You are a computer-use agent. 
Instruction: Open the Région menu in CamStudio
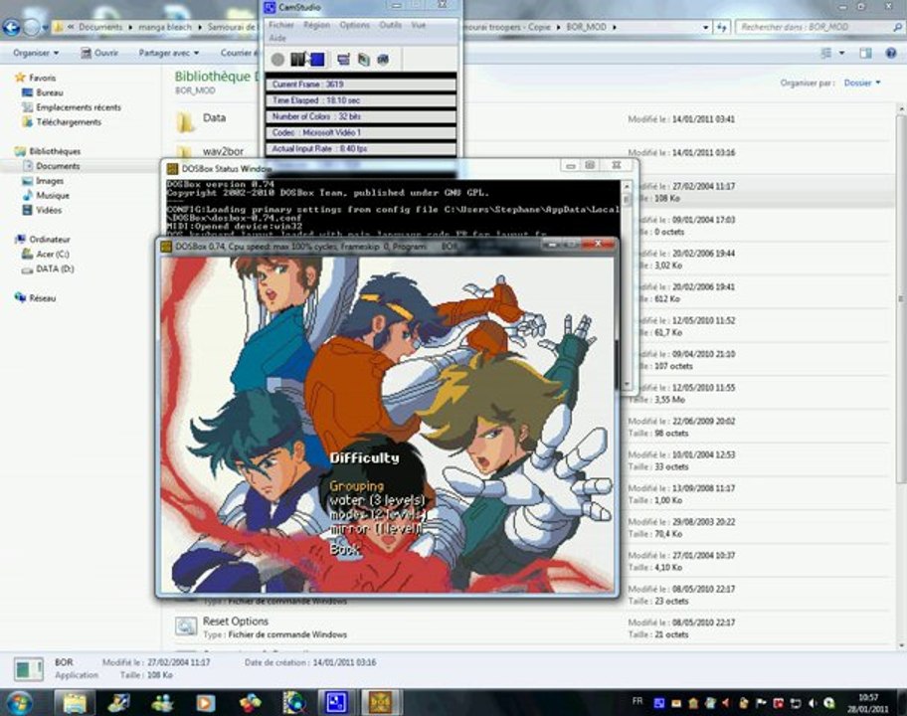[x=316, y=25]
